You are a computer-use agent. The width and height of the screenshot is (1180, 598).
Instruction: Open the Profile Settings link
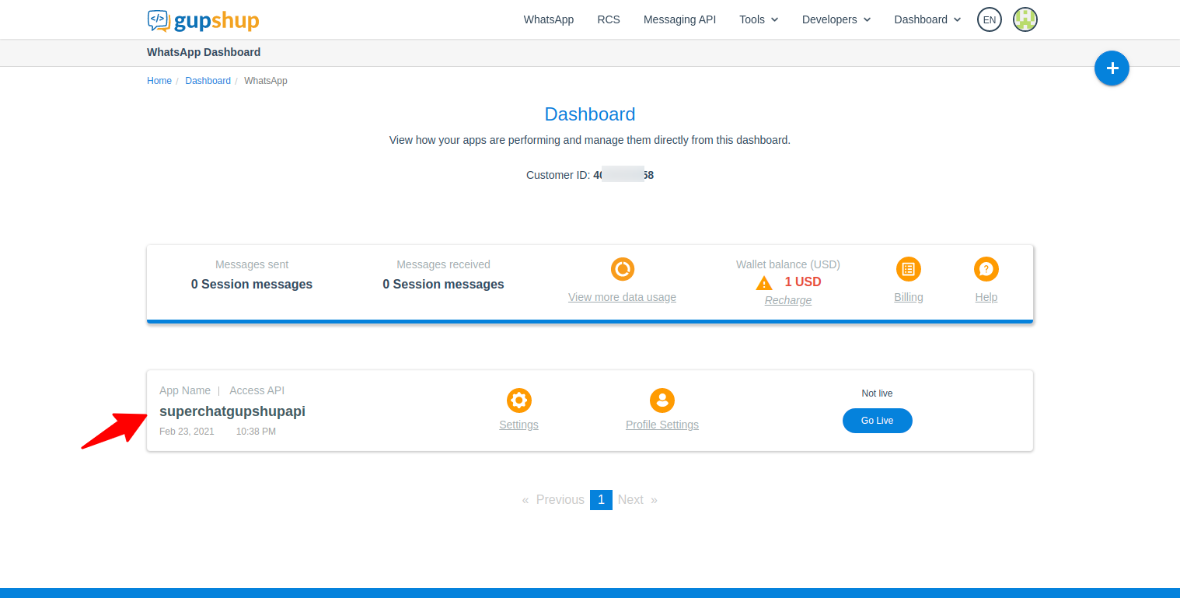pos(662,425)
